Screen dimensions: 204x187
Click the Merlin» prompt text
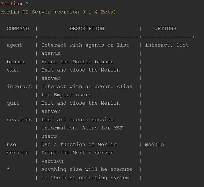pyautogui.click(x=11, y=3)
